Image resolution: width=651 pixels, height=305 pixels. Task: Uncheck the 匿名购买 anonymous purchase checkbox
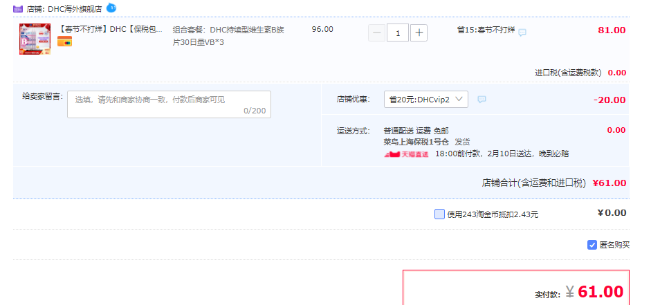click(592, 245)
